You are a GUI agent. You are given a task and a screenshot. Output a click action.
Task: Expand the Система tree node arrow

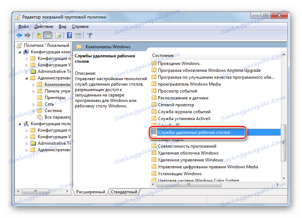coord(33,111)
